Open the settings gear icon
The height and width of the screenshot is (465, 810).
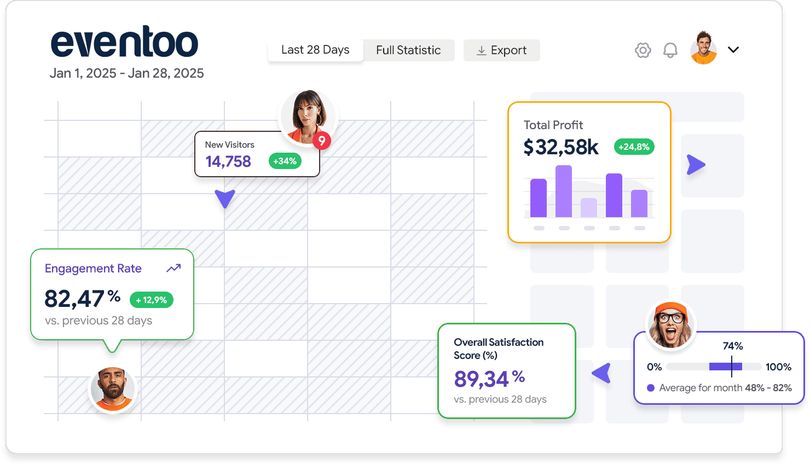(x=643, y=50)
